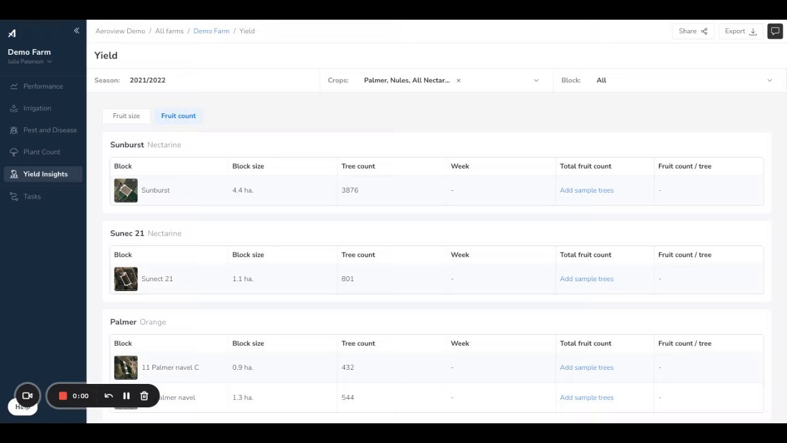Click tree count 432
Viewport: 787px width, 443px height.
click(348, 367)
